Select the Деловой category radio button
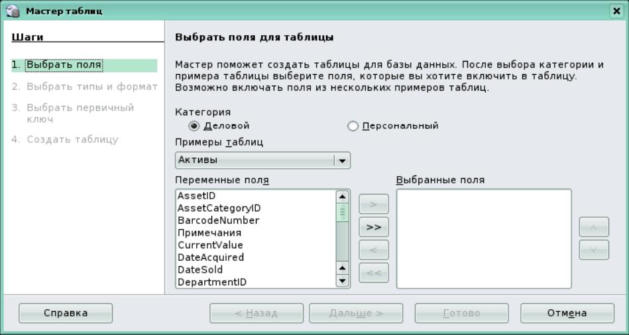The height and width of the screenshot is (335, 629). coord(194,126)
